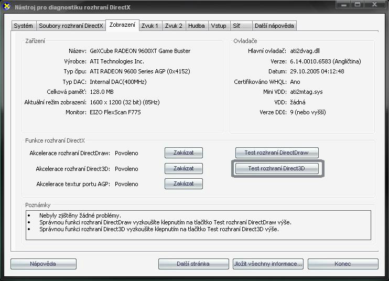Start Test rozhraní Direct3D

click(x=276, y=169)
